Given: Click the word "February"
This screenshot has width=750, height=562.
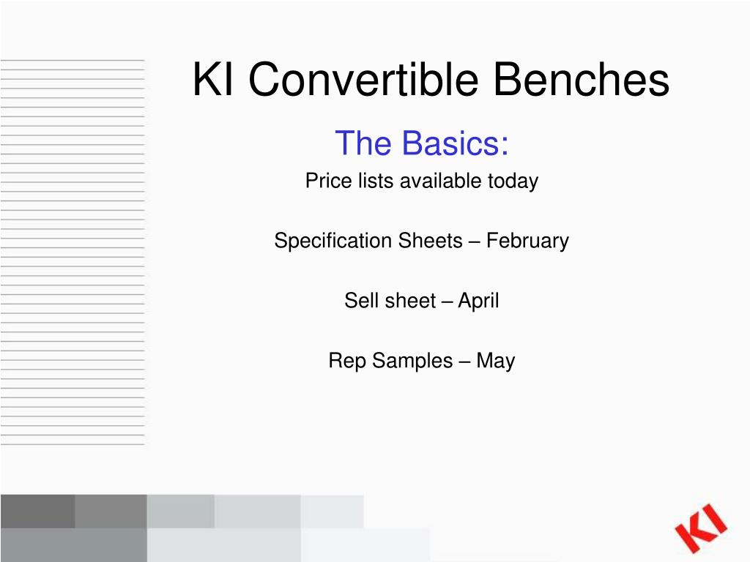Looking at the screenshot, I should (x=527, y=241).
